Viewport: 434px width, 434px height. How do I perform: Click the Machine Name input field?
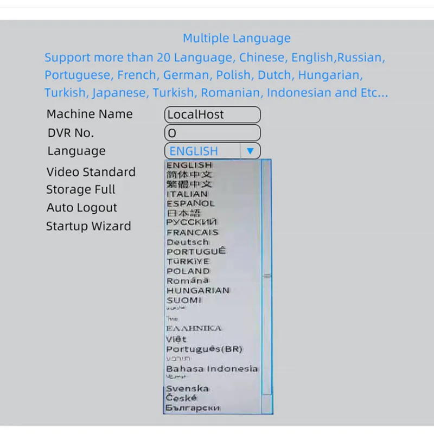(212, 114)
